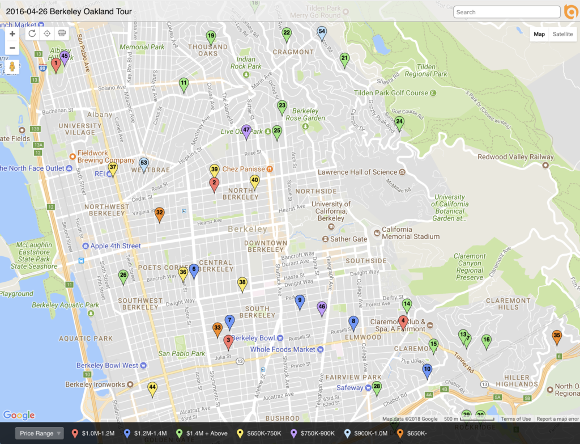
Task: Select orange map pin 33
Action: point(217,330)
